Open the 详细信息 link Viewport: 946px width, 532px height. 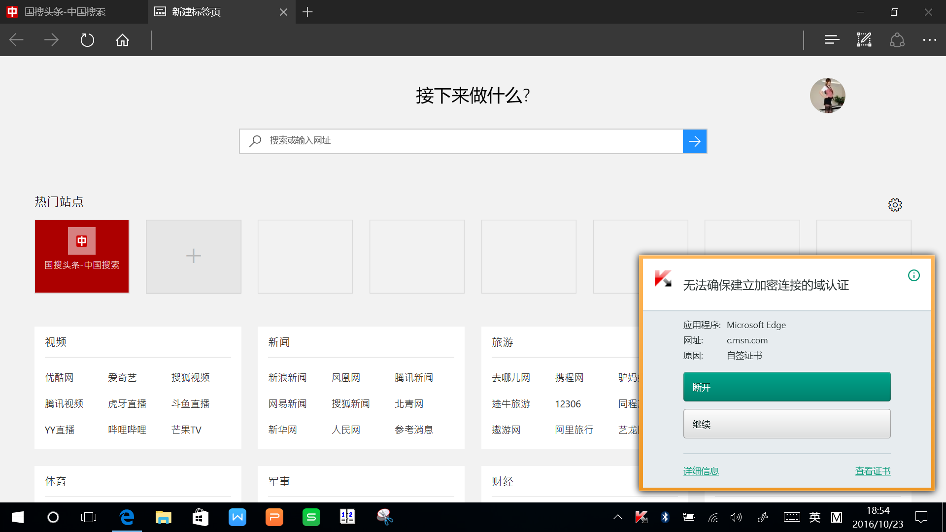pyautogui.click(x=701, y=471)
